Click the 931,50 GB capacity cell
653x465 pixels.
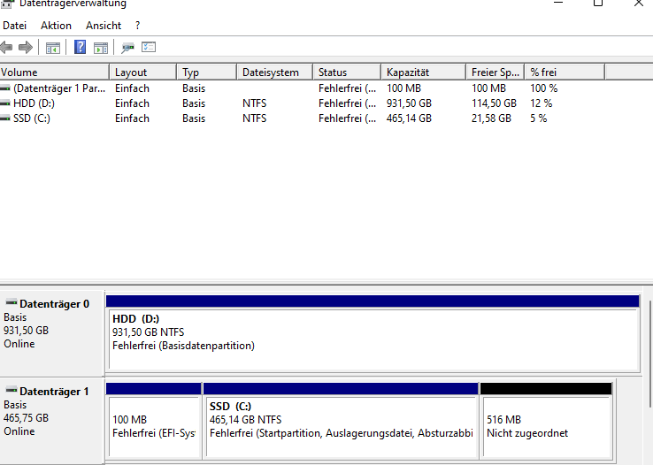point(409,103)
